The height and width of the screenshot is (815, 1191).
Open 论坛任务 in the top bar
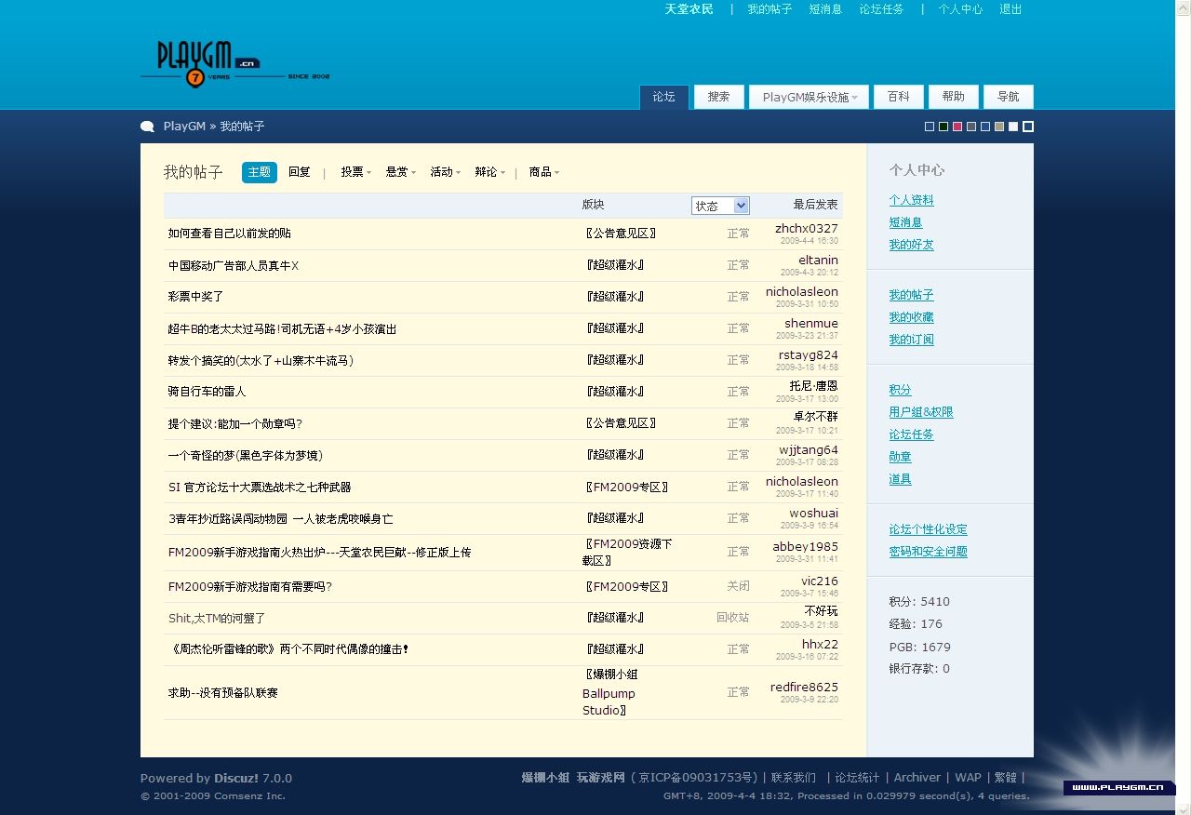click(881, 9)
